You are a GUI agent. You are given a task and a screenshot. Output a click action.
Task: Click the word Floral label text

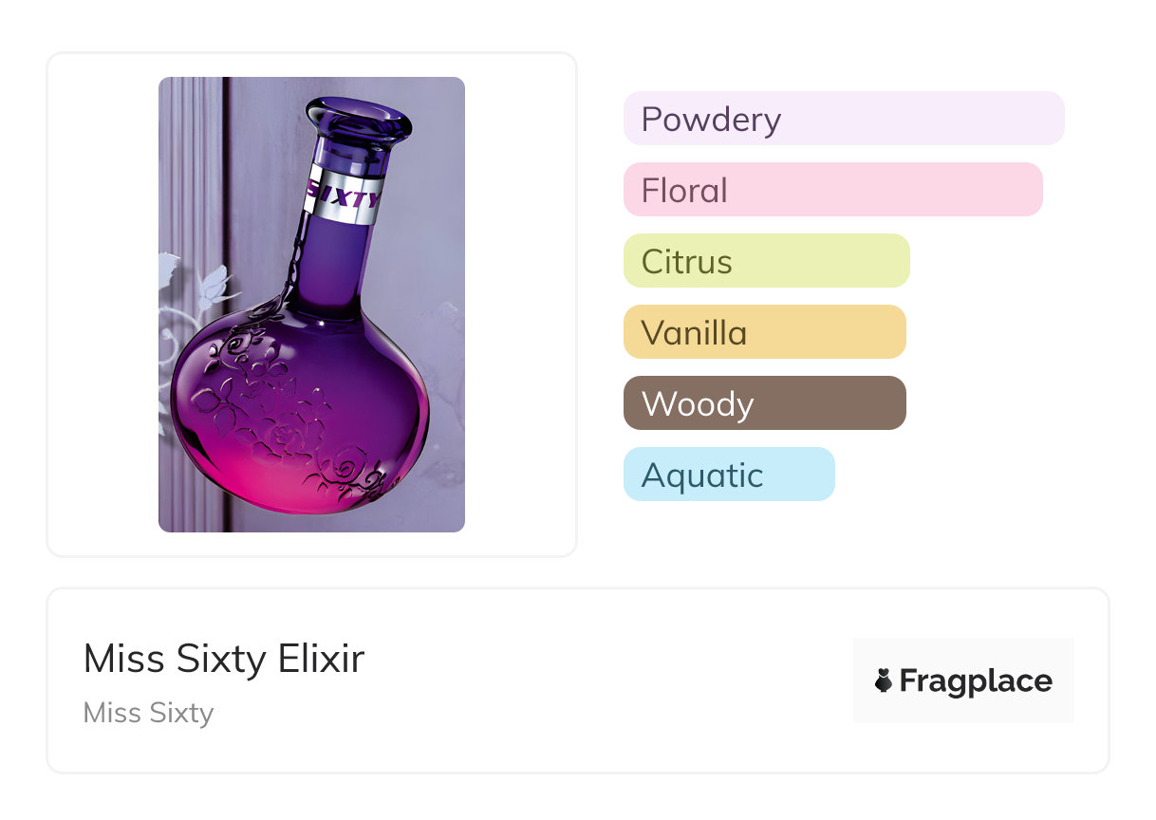tap(684, 191)
